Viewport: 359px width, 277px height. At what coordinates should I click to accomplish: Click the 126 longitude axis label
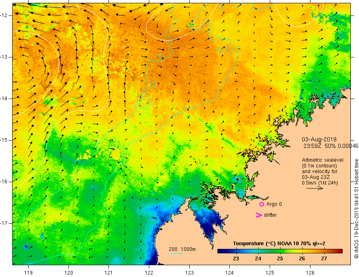click(x=310, y=273)
